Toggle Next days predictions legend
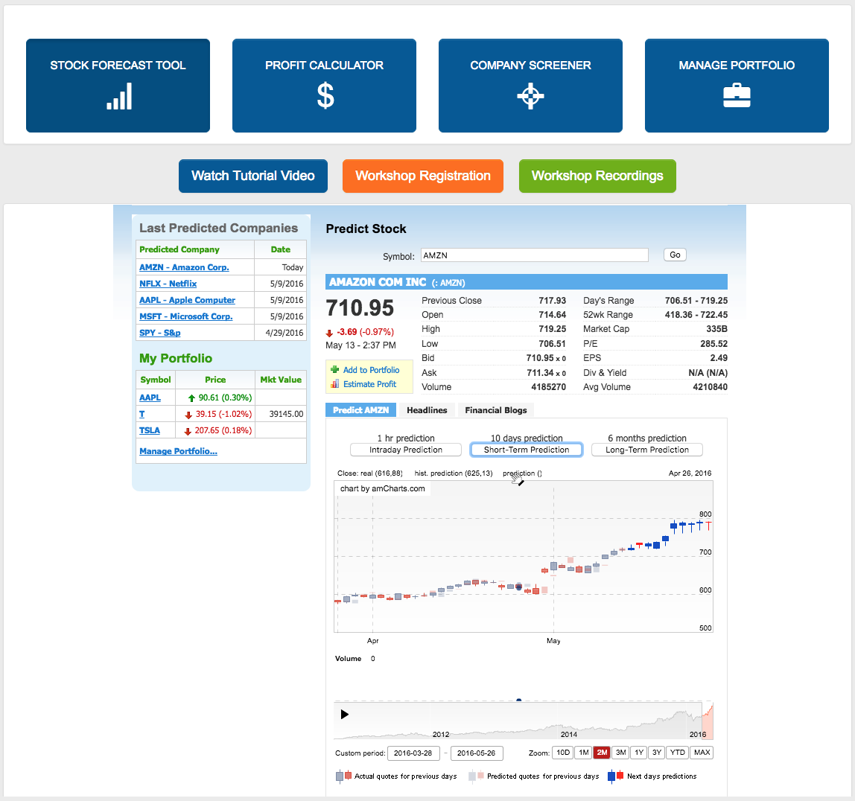 (x=652, y=776)
